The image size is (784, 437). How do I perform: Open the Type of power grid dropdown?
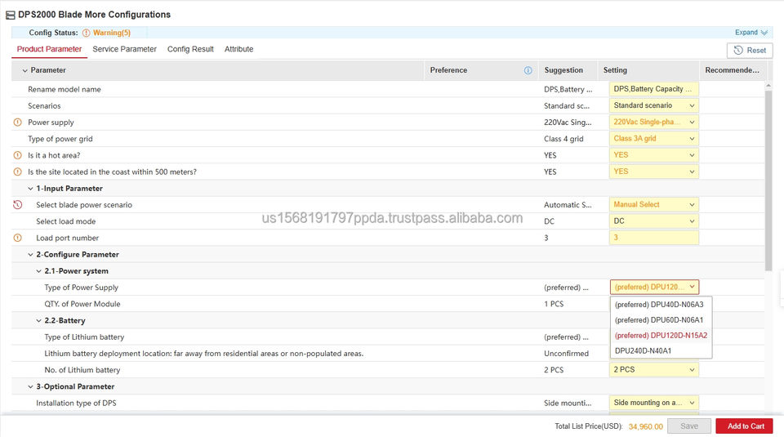pos(654,139)
